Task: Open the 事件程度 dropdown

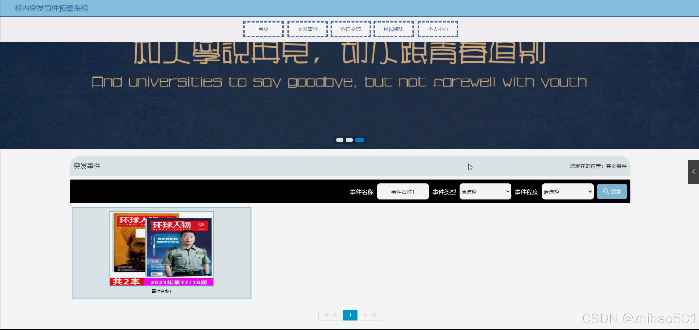Action: (x=567, y=191)
